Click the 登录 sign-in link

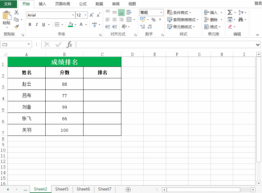coord(255,4)
